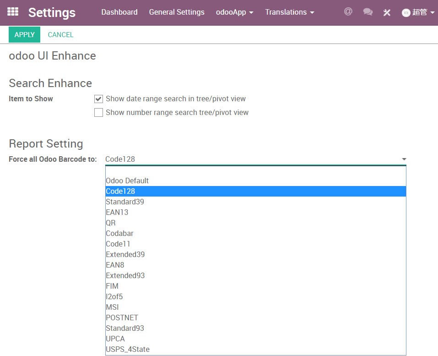Screen dimensions: 438x356
Task: Collapse the barcode type dropdown arrow
Action: click(404, 159)
